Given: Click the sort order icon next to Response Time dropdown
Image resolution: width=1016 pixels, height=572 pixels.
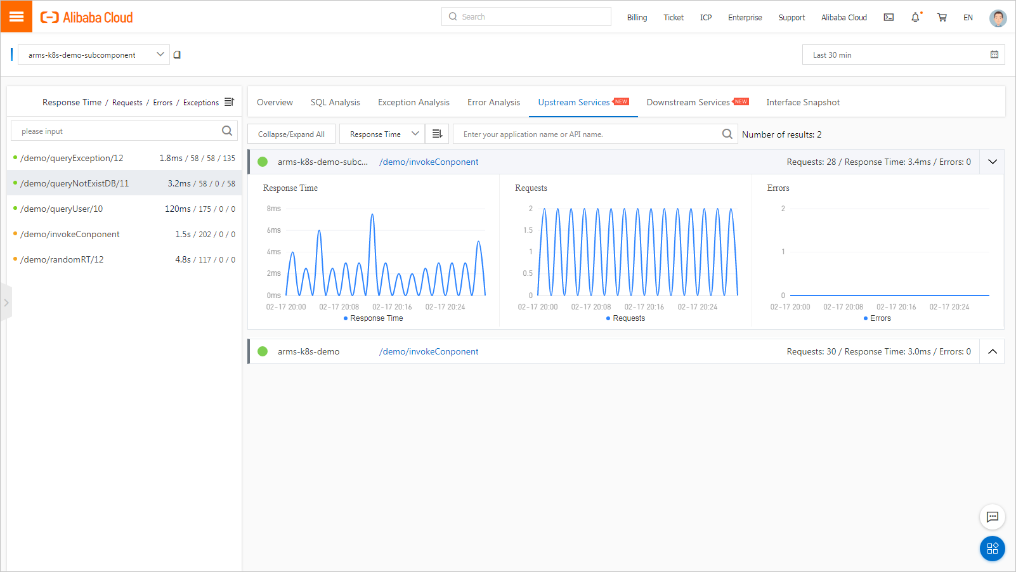Looking at the screenshot, I should [x=437, y=134].
